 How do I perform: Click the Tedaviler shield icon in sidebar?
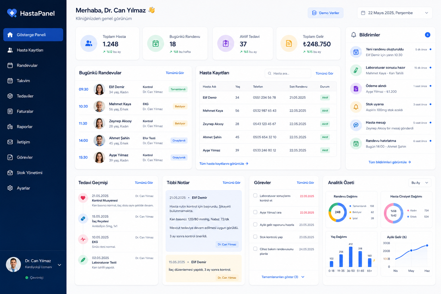point(10,96)
